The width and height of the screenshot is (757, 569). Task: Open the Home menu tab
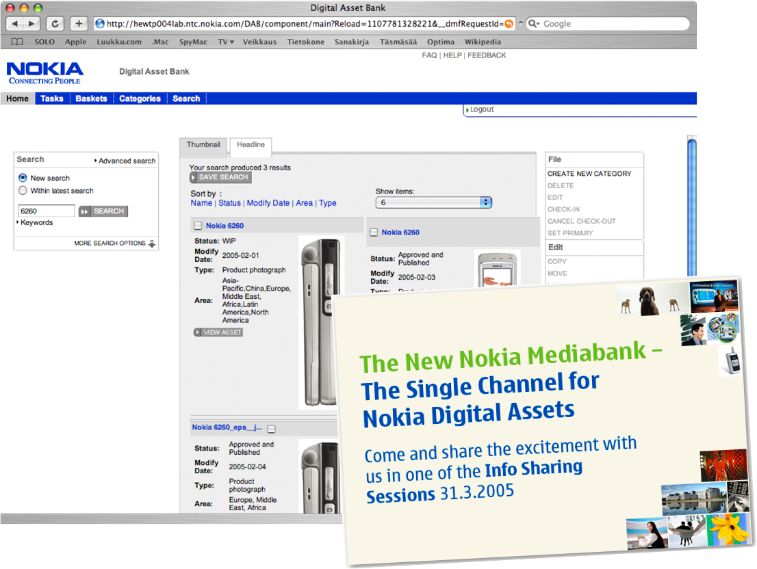pyautogui.click(x=17, y=98)
